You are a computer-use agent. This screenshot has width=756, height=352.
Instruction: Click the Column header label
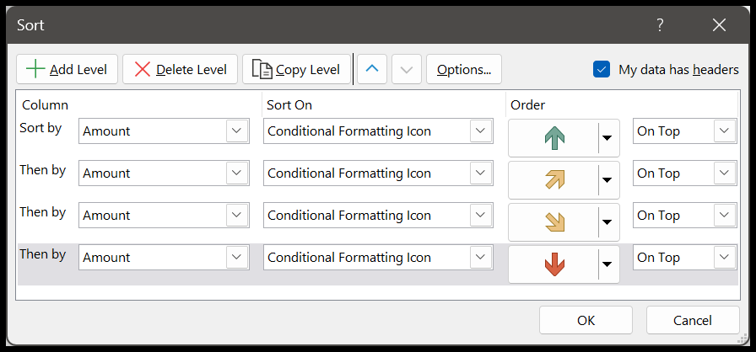[46, 104]
